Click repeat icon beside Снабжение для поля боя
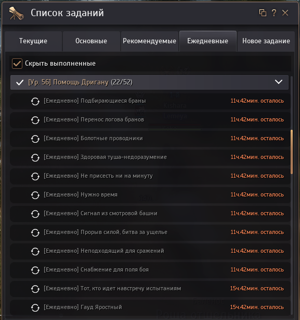The width and height of the screenshot is (300, 320). pos(35,270)
